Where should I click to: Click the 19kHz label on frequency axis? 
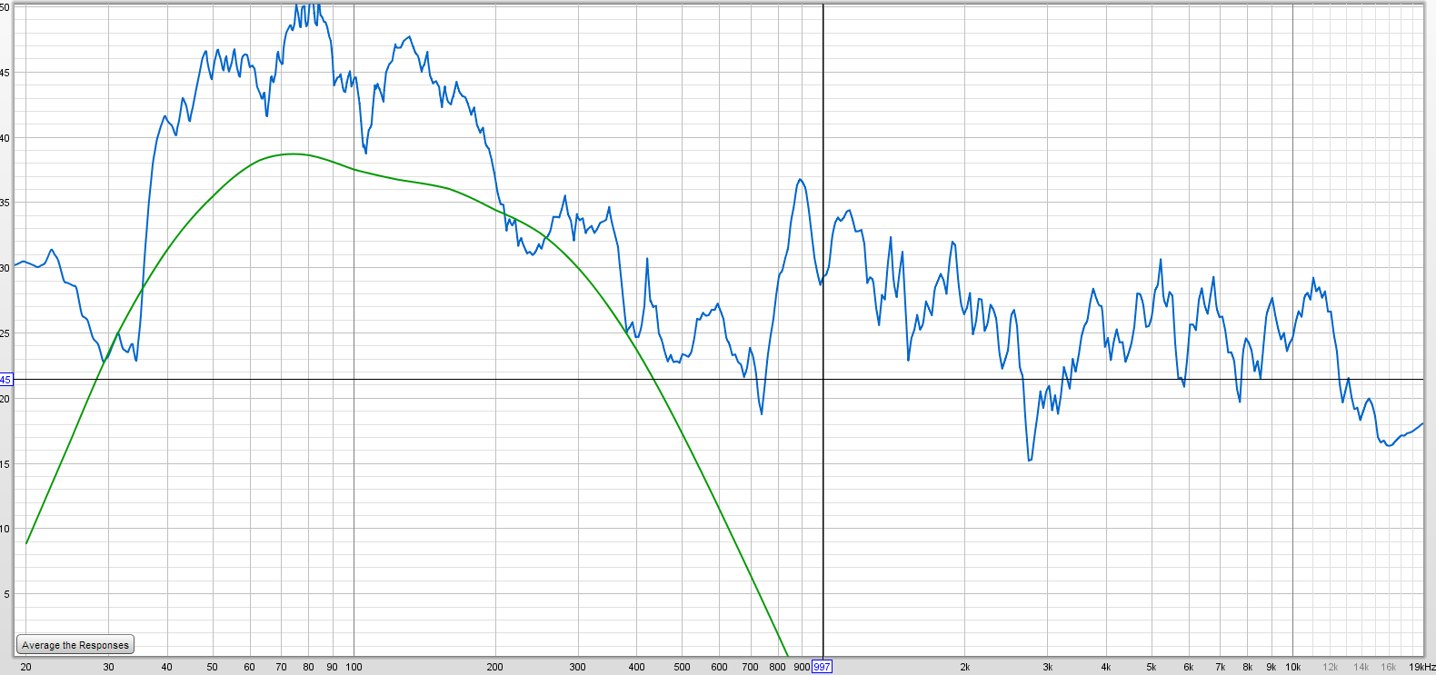[x=1422, y=667]
